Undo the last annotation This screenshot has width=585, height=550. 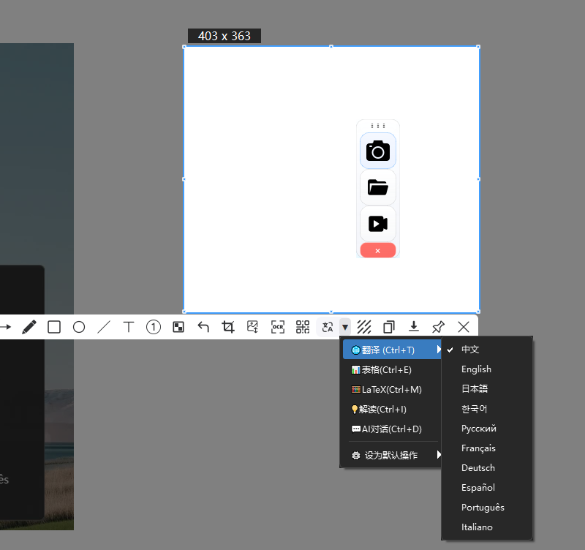pyautogui.click(x=203, y=327)
